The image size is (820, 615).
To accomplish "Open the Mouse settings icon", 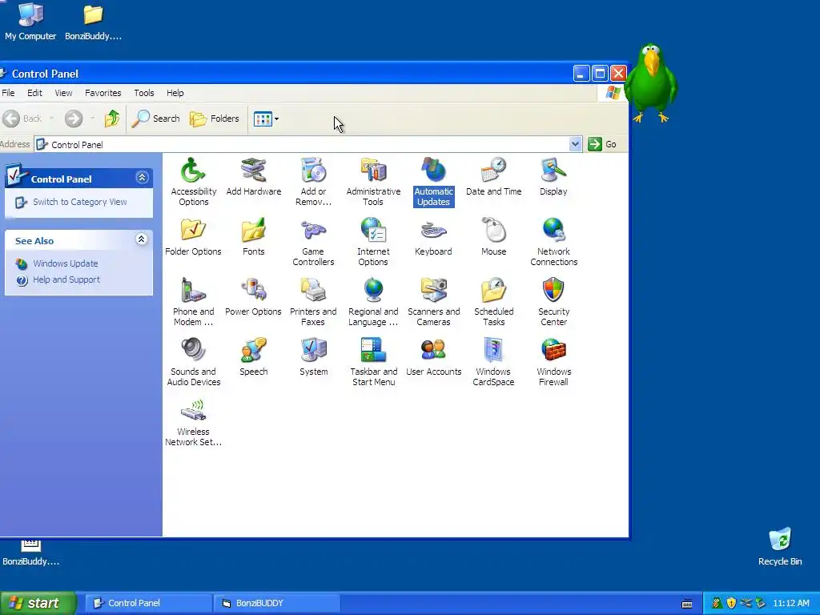I will click(493, 236).
